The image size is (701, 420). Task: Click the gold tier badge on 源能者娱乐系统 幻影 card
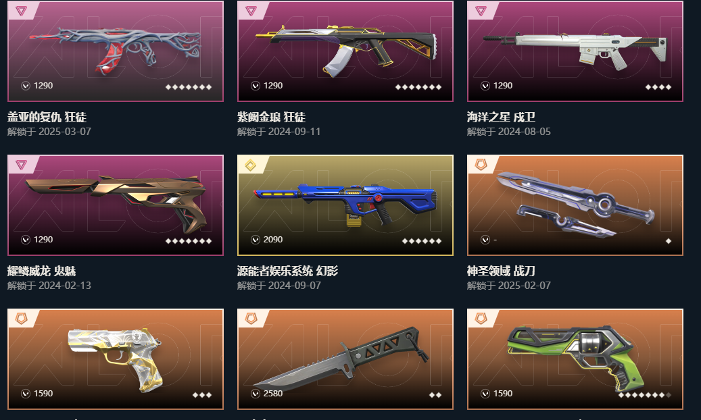point(251,165)
